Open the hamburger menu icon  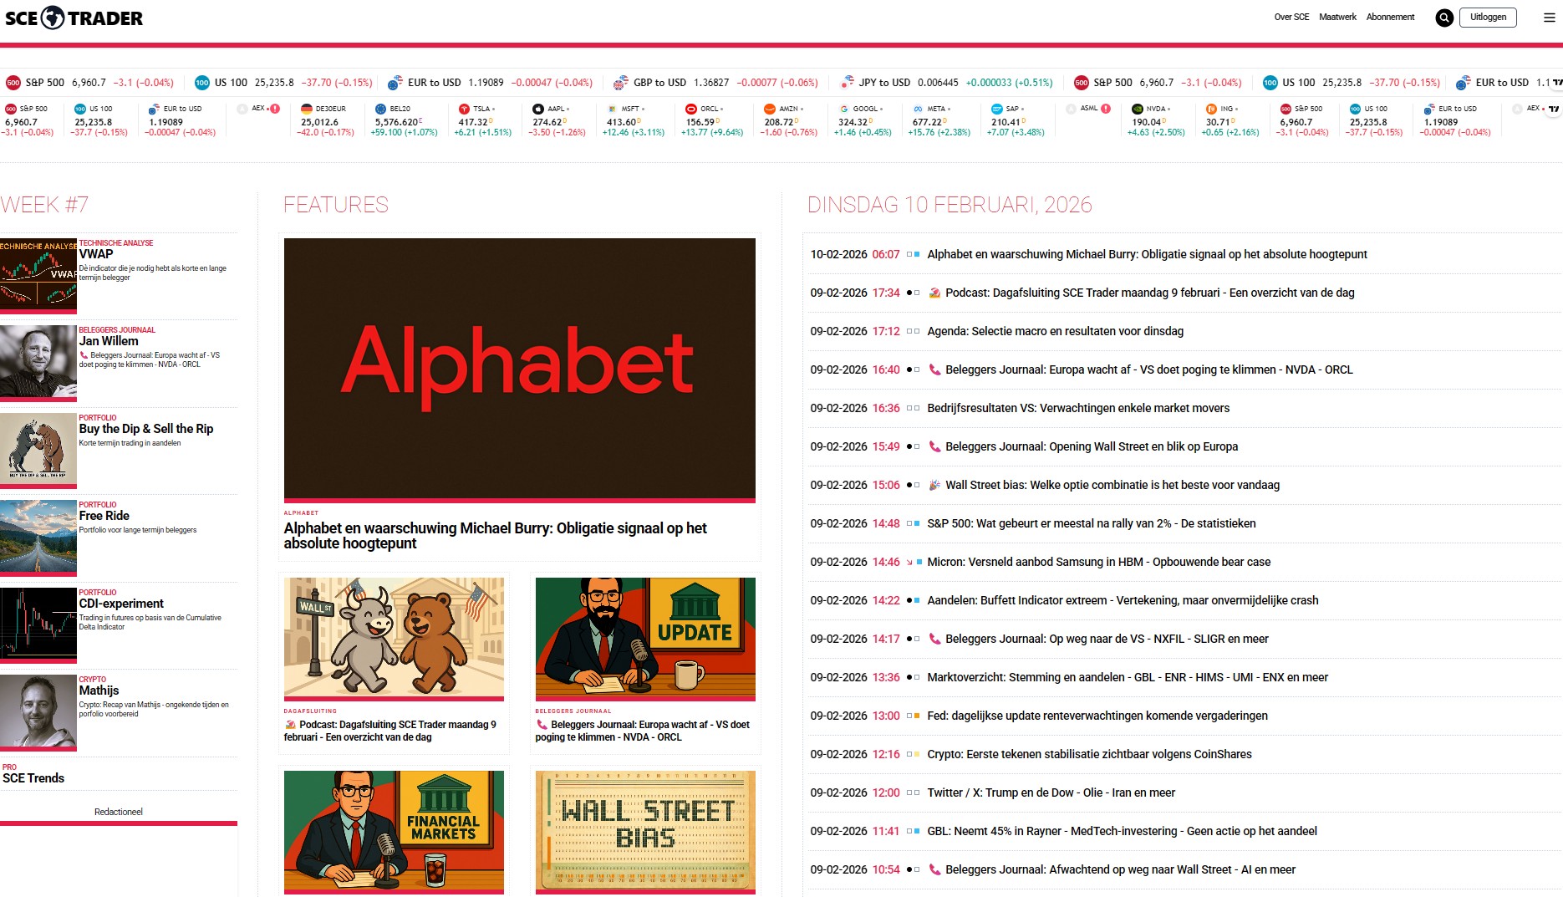coord(1549,18)
